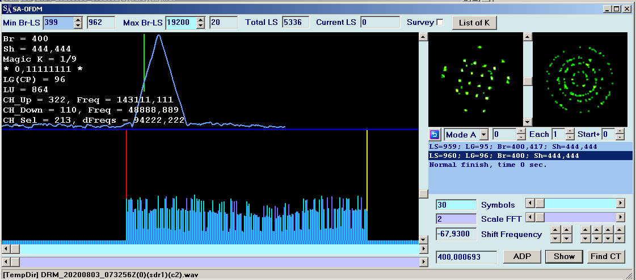Click the field showing 400,000693
The width and height of the screenshot is (636, 280).
click(x=466, y=257)
